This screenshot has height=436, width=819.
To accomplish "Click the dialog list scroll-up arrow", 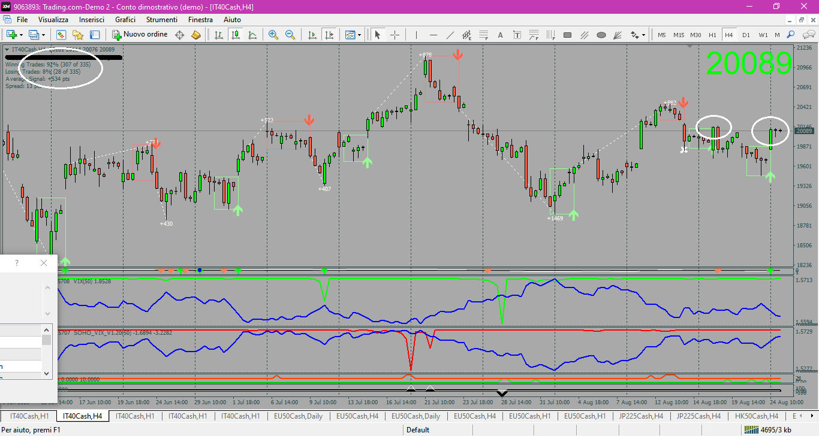I will (x=47, y=329).
